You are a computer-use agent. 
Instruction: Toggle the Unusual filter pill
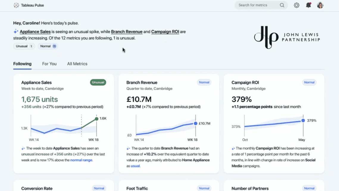tap(24, 46)
